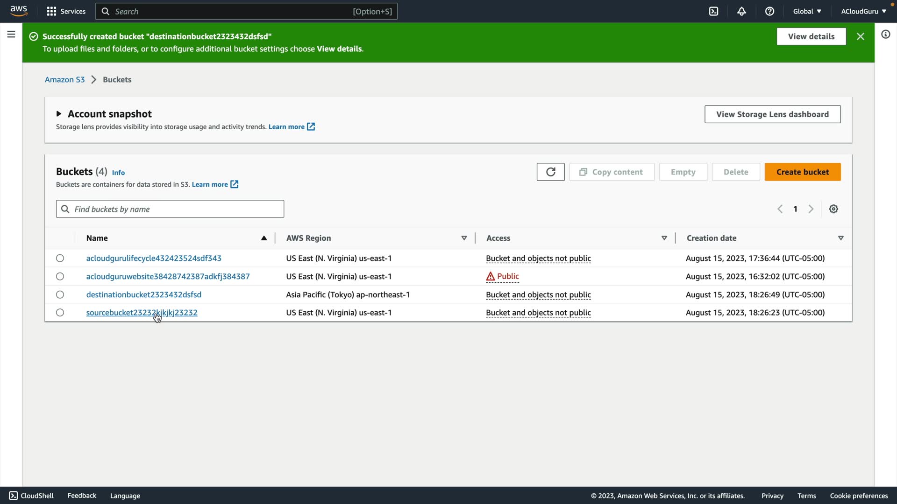
Task: Open the hamburger side navigation menu
Action: point(11,34)
